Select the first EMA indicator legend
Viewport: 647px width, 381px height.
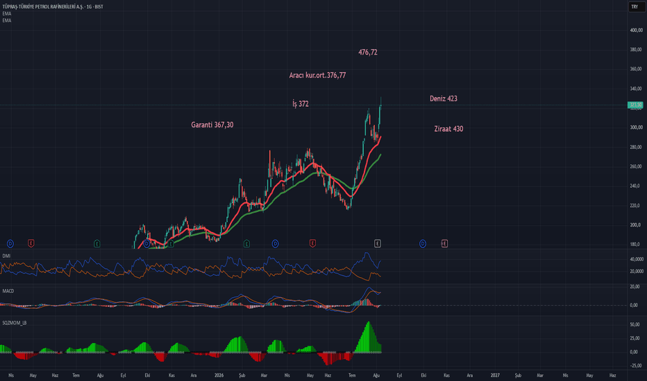[7, 14]
